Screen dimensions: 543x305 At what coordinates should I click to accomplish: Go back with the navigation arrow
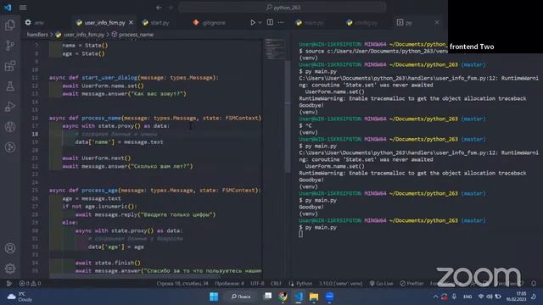click(x=159, y=8)
